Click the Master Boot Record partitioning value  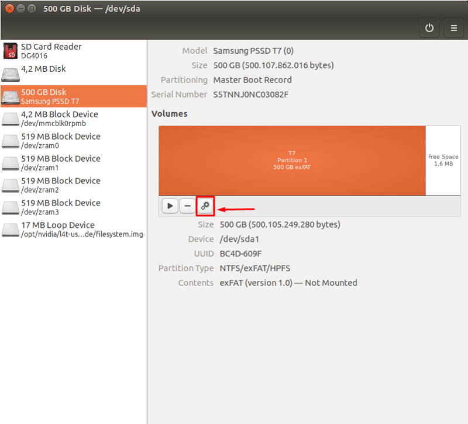coord(253,80)
